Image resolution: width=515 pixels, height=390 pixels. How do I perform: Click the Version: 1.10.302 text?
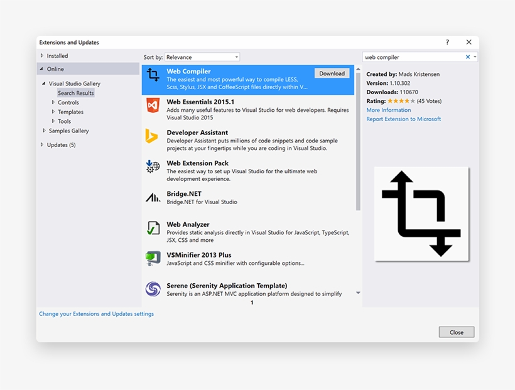[388, 83]
